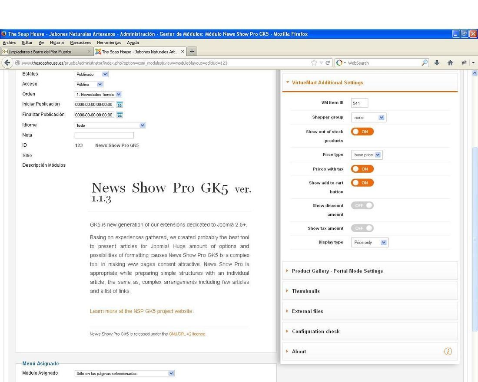Open the Estatus dropdown
This screenshot has width=478, height=382.
(x=91, y=74)
